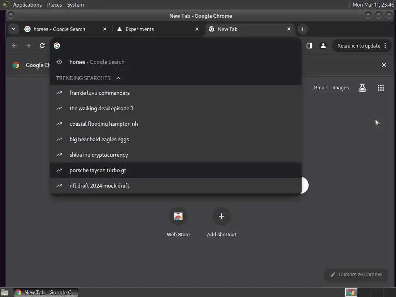The width and height of the screenshot is (396, 297).
Task: Click the back navigation arrow
Action: click(x=14, y=46)
